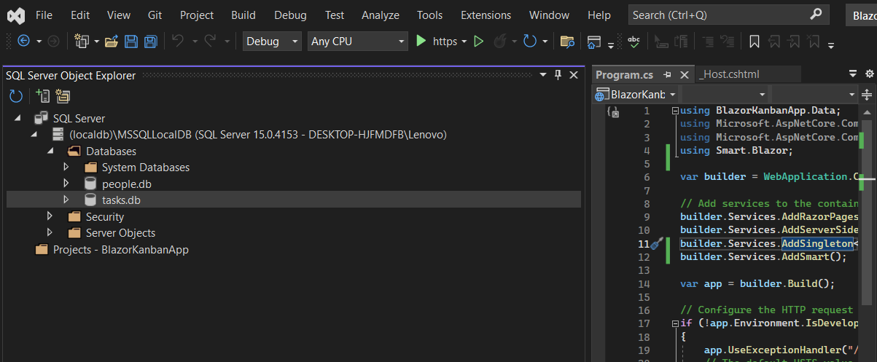Collapse the using block on line 1

674,111
